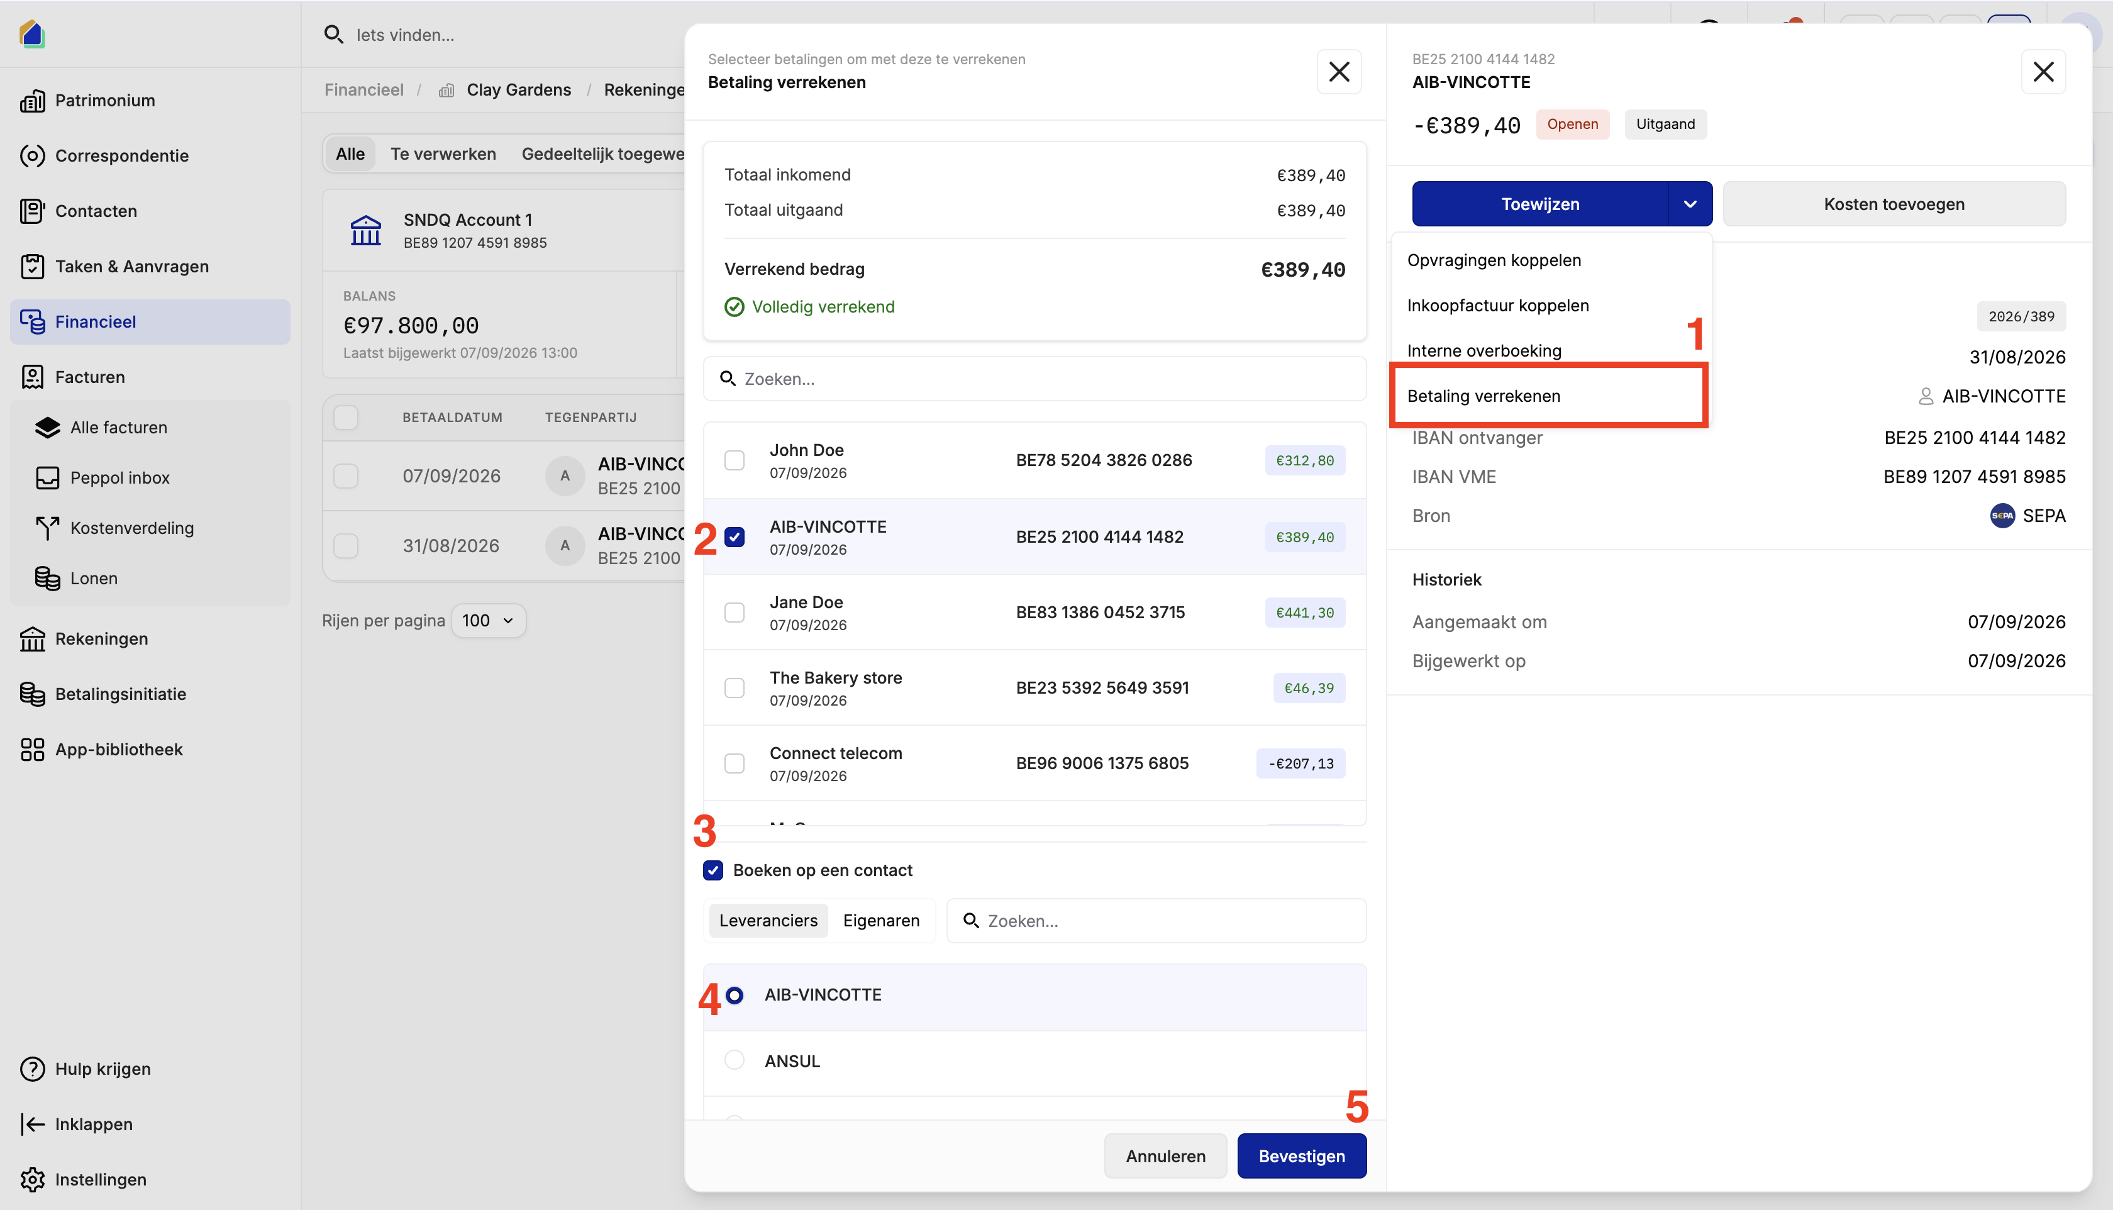Open the Peppol inbox icon

click(x=47, y=478)
